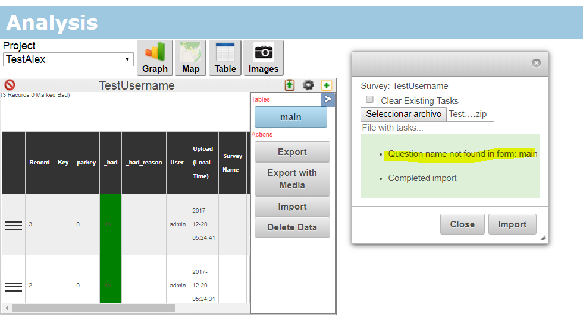This screenshot has width=583, height=320.
Task: Open the Graph view
Action: click(x=155, y=58)
